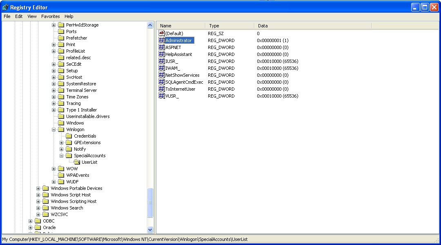Click the SQLAgentCmdExec DWORD icon

161,82
